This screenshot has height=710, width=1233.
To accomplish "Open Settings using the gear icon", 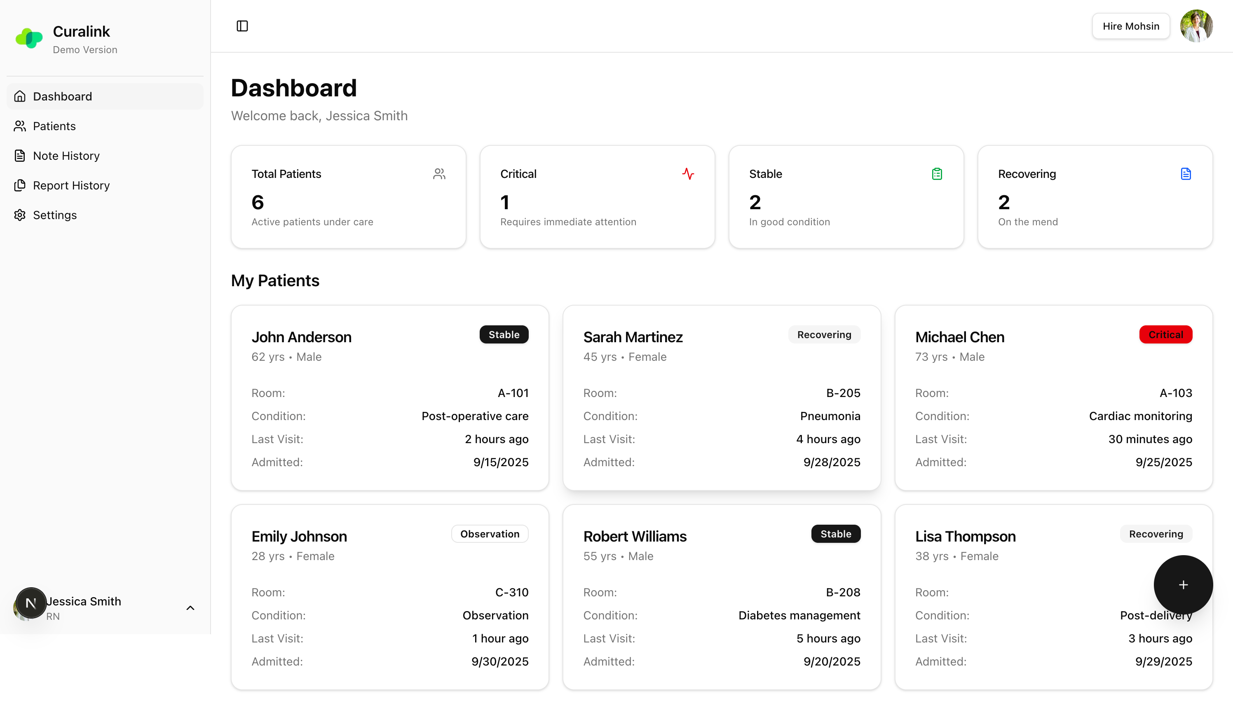I will pos(19,215).
